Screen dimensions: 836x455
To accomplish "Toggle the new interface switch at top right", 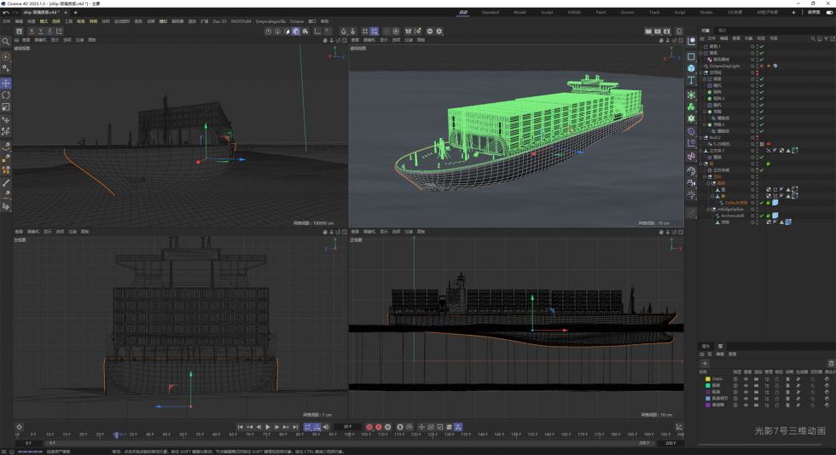I will 828,13.
